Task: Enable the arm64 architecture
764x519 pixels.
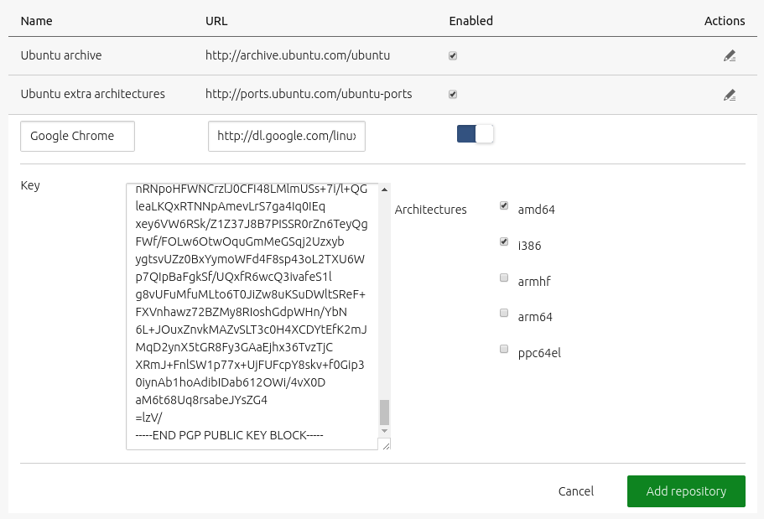Action: coord(504,314)
